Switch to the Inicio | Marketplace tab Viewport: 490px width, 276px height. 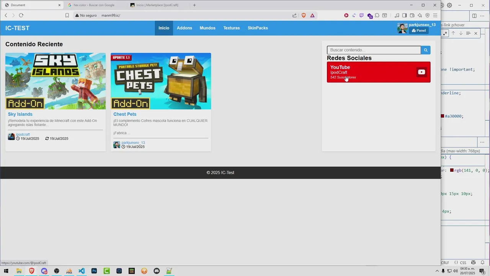(x=157, y=5)
